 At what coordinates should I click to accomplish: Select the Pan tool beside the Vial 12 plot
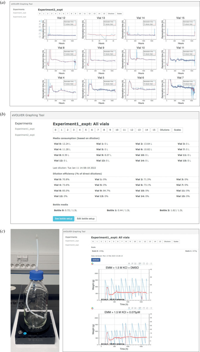pos(40,21)
